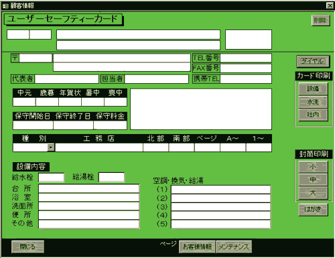The image size is (335, 258).
Task: Switch to メンテナンス page tab
Action: 234,247
